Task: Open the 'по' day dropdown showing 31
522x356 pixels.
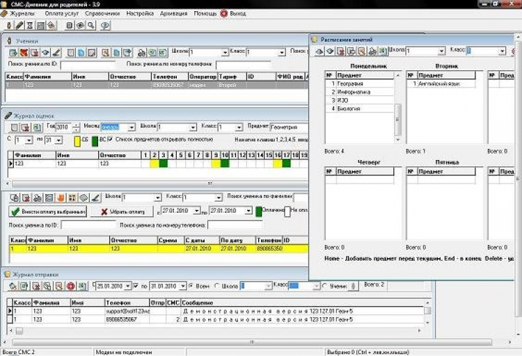Action: pos(58,140)
